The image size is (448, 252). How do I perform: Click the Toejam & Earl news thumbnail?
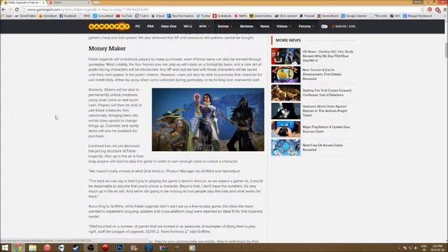point(286,75)
